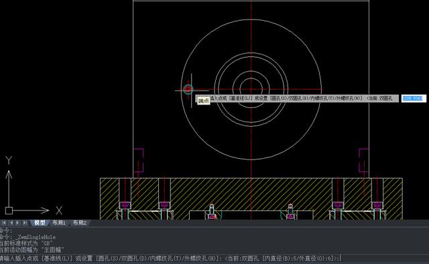Place hole at the cyan endpoint snap marker
The image size is (429, 264).
tap(188, 89)
